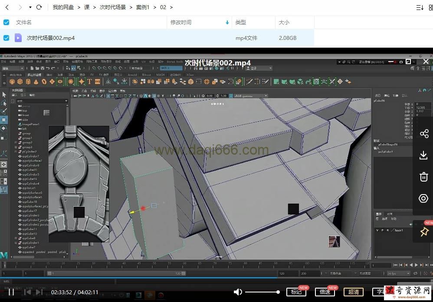The width and height of the screenshot is (433, 302).
Task: Open the navigation history dropdown arrow
Action: [30, 7]
